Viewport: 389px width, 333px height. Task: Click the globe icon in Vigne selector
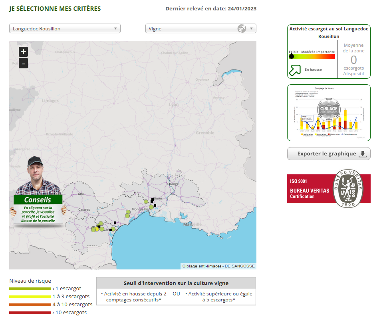coord(242,28)
